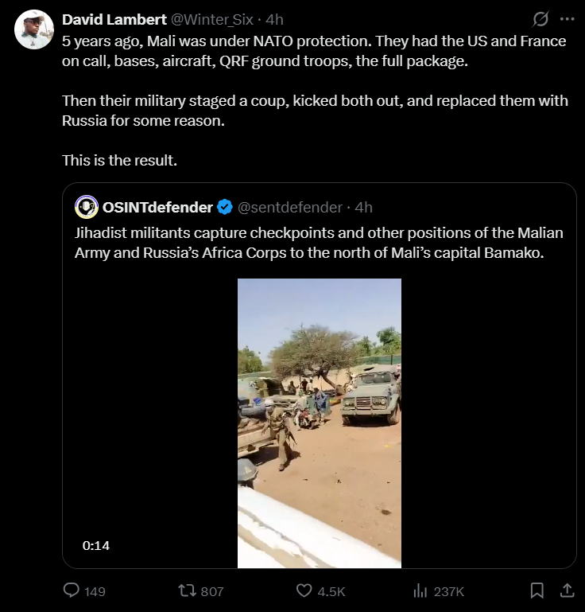
Task: Click the 807 reposts count
Action: (211, 591)
